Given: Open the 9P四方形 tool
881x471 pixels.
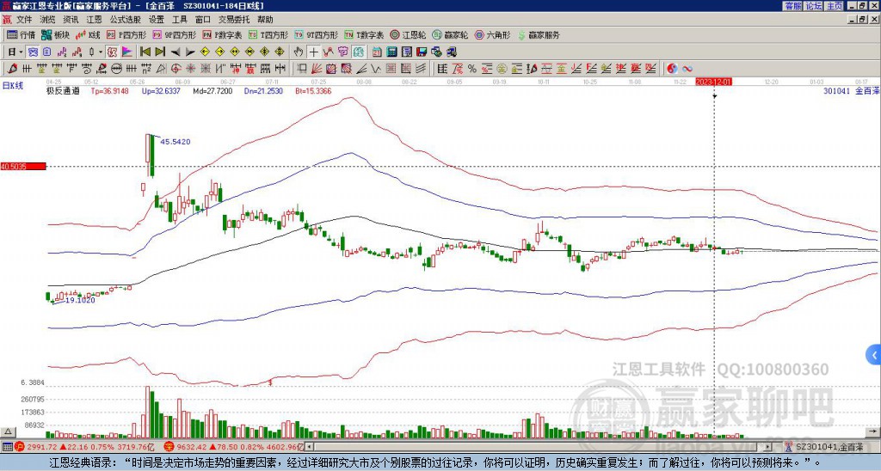Looking at the screenshot, I should [x=175, y=34].
